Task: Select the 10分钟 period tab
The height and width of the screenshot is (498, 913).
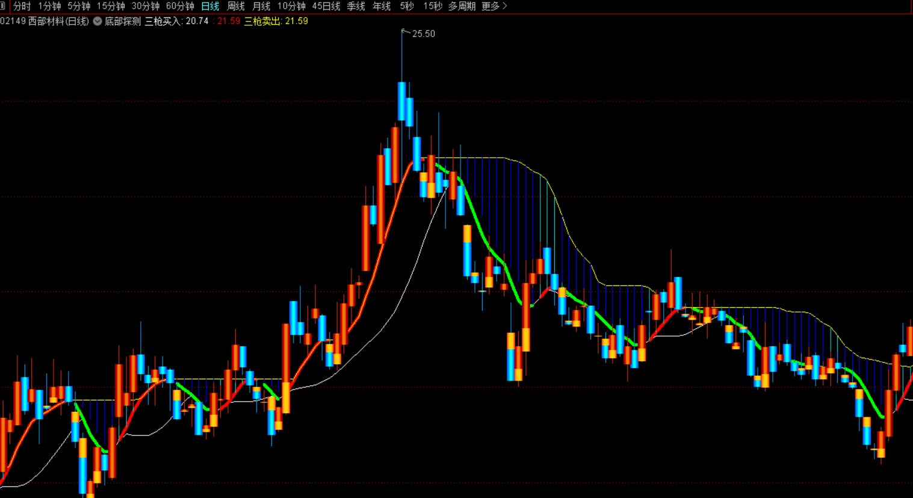Action: pyautogui.click(x=291, y=6)
